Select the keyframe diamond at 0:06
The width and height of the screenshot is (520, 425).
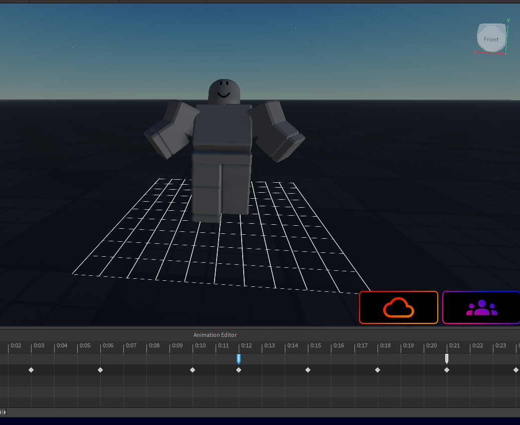tap(100, 370)
